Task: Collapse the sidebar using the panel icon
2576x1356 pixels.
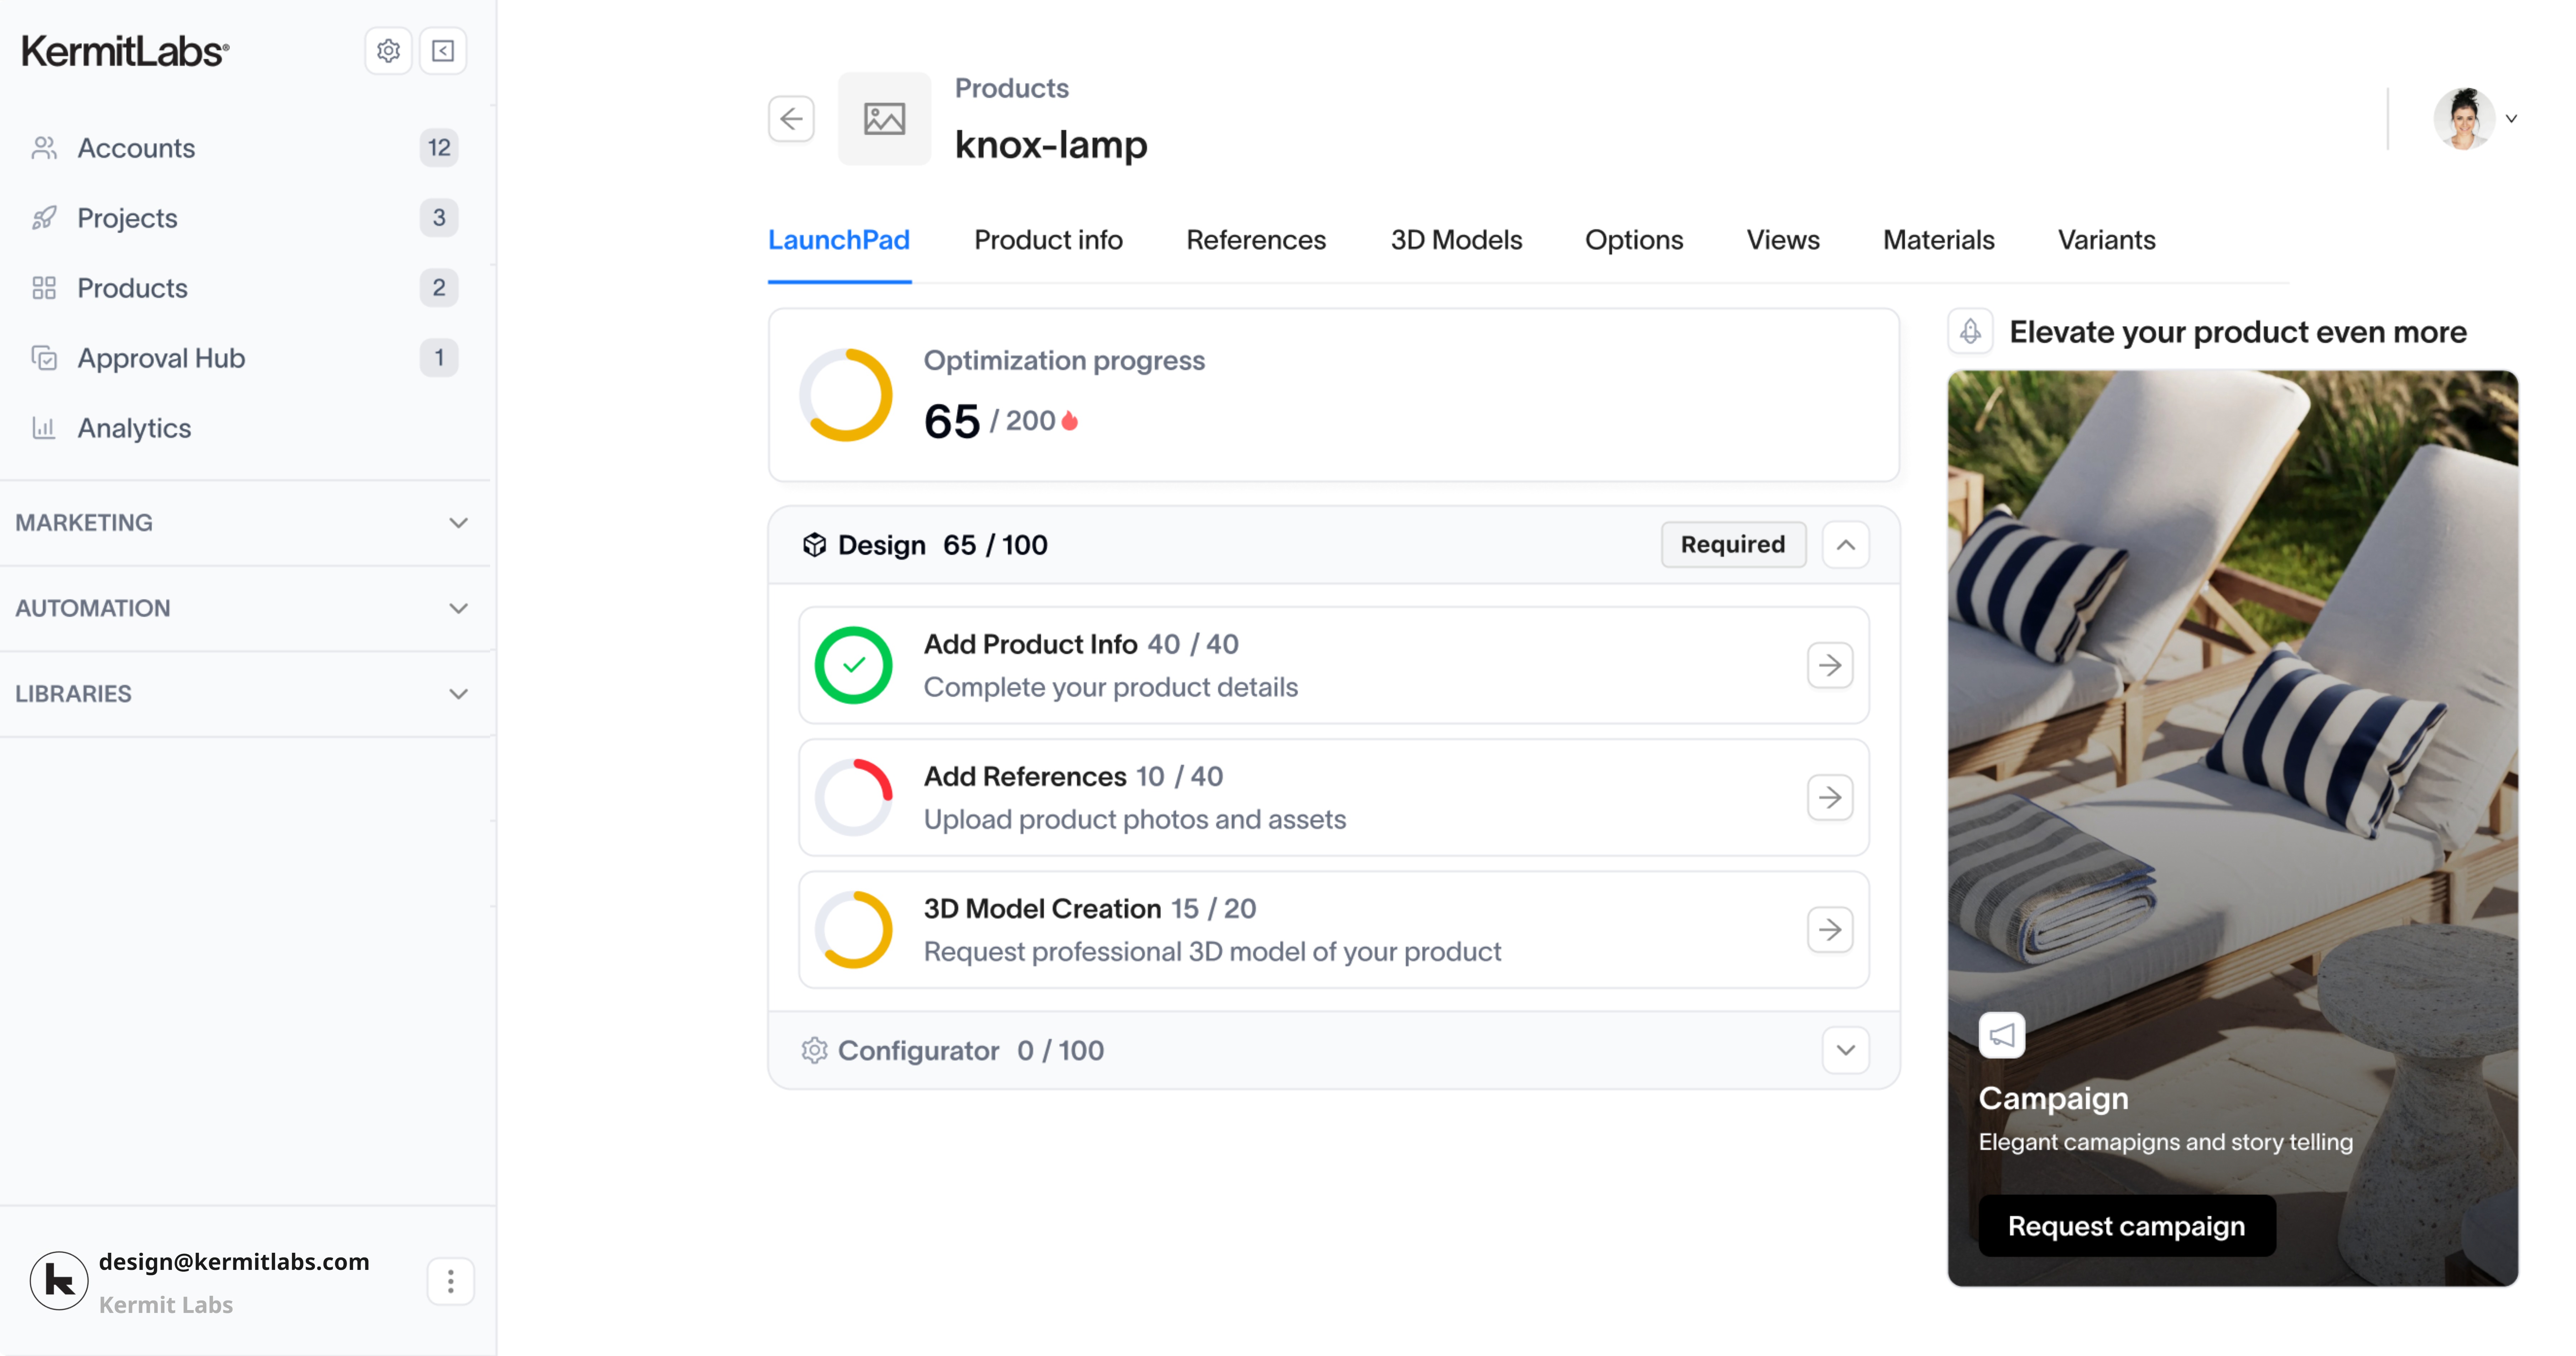Action: tap(443, 51)
